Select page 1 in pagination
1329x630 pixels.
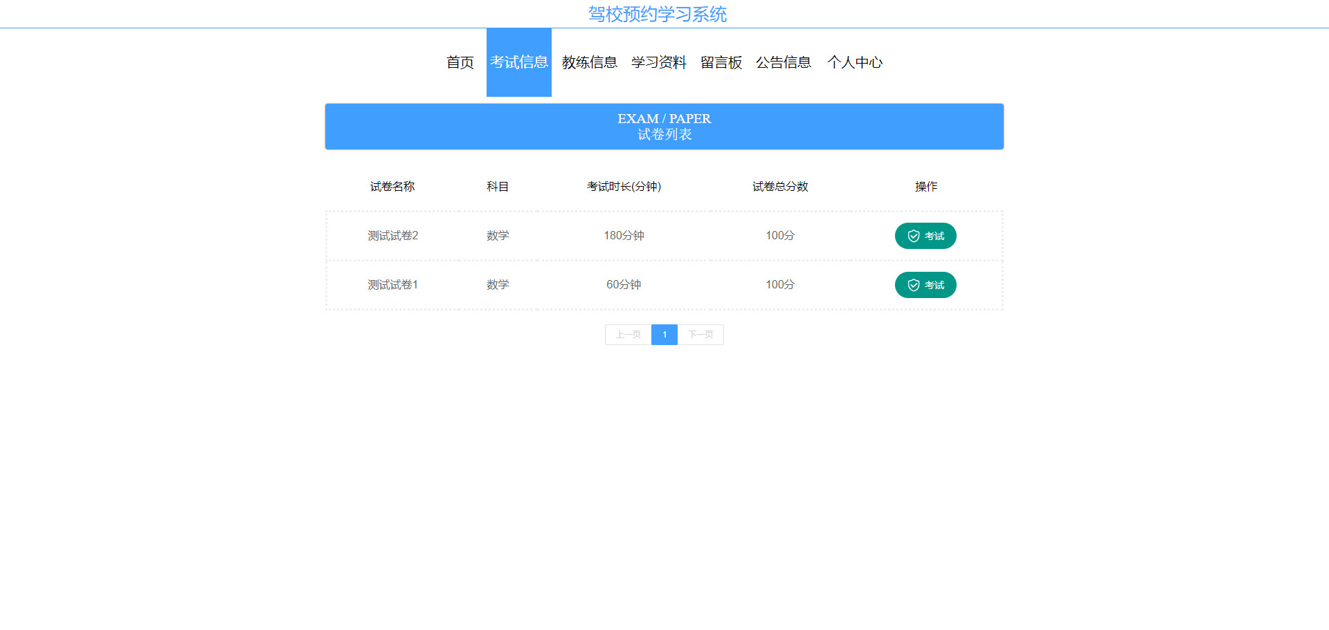(x=664, y=335)
